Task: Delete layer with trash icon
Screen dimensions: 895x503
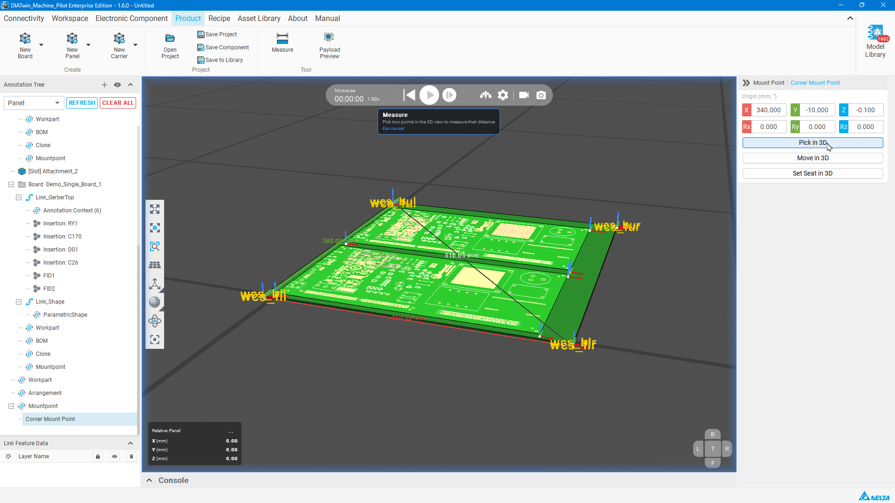Action: (x=131, y=456)
